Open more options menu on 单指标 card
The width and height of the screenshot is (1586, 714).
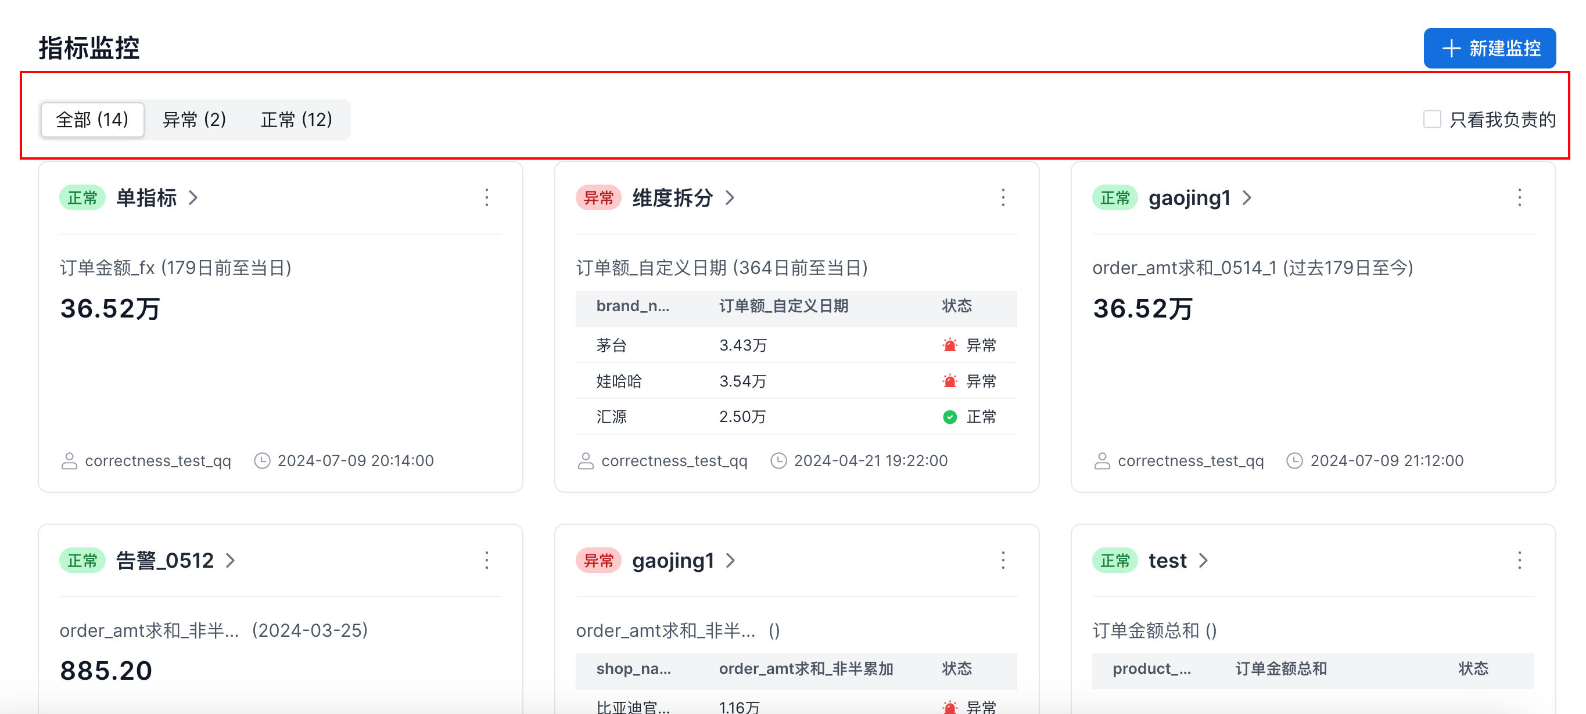click(486, 197)
